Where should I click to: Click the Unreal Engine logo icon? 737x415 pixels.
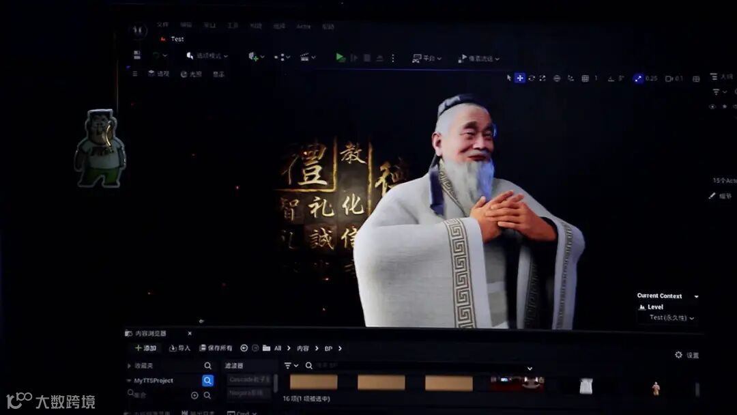[138, 31]
